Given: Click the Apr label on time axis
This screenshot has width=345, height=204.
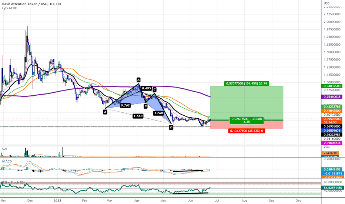Looking at the screenshot, I should (x=137, y=200).
